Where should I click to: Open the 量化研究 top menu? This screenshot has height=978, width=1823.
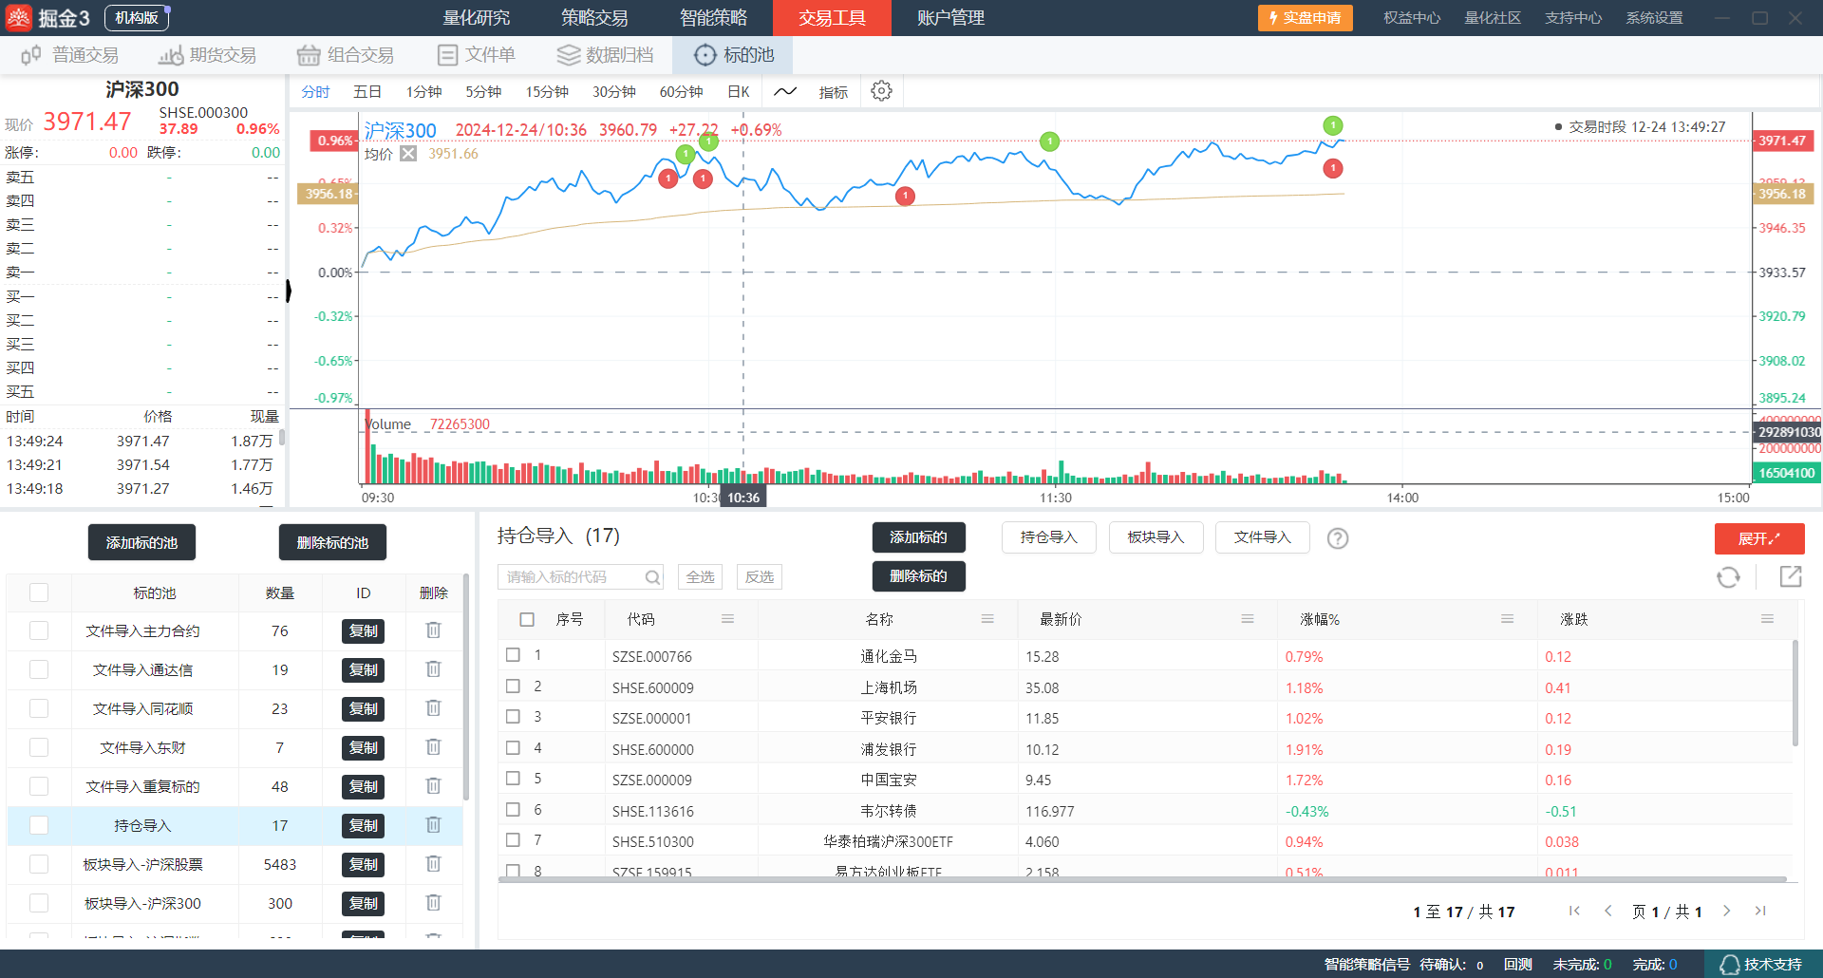[x=476, y=18]
